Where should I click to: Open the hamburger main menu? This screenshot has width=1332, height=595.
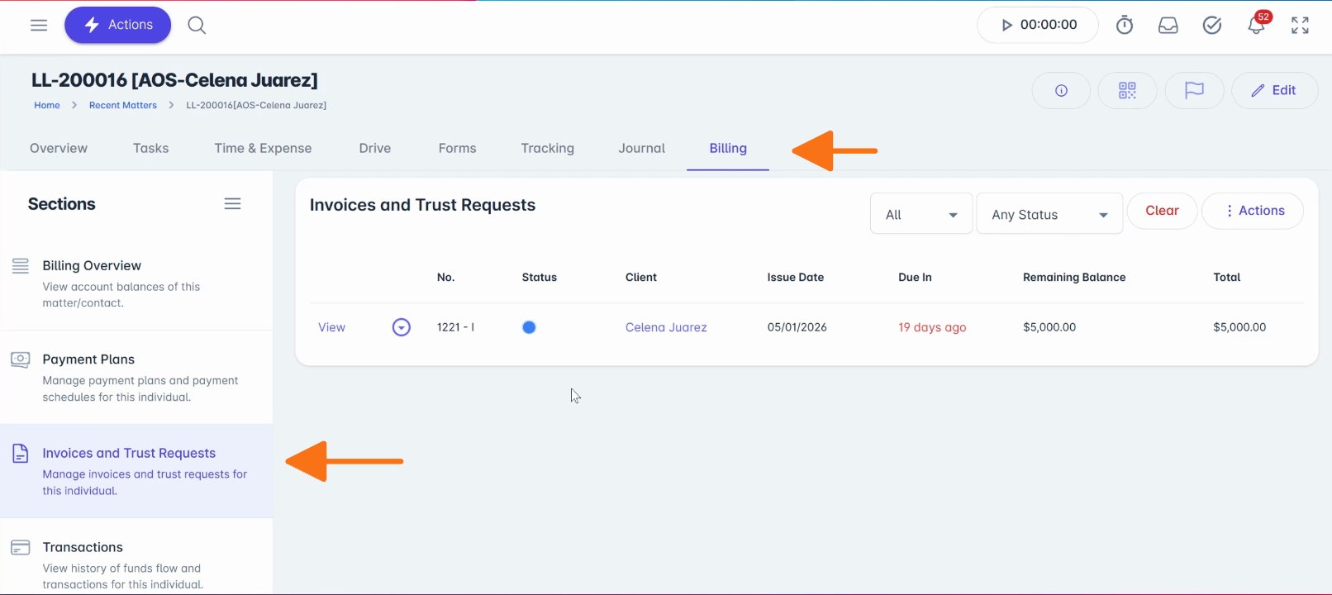[39, 25]
